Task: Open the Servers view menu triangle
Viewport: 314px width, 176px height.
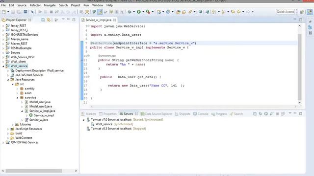Action: tap(290, 113)
